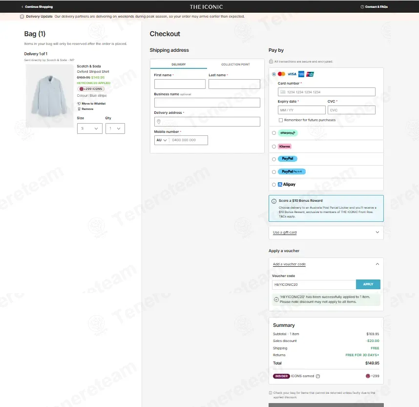Click THE ICONIC logo in header
The image size is (419, 407).
(x=206, y=7)
